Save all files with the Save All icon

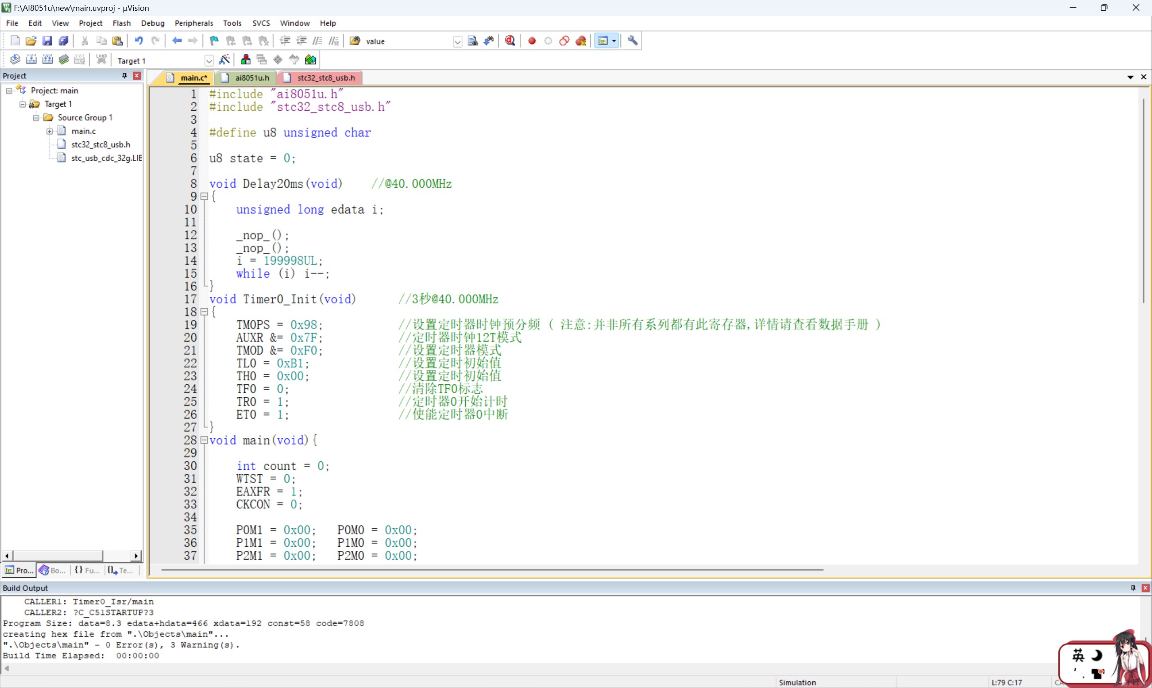(x=63, y=41)
